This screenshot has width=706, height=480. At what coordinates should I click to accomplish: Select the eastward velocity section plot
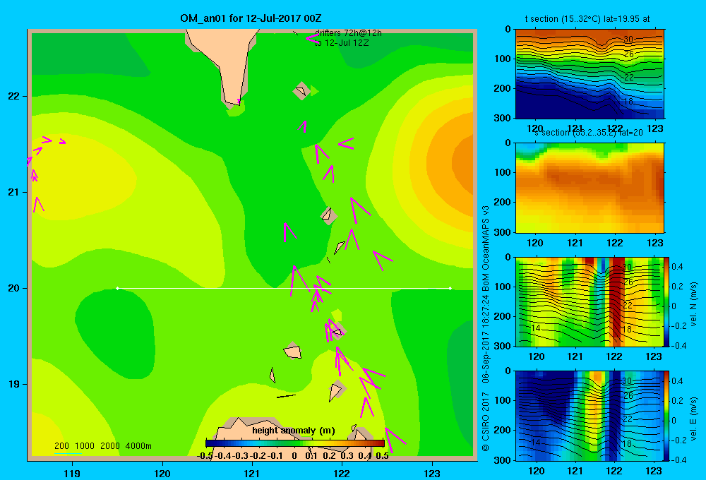[x=590, y=416]
